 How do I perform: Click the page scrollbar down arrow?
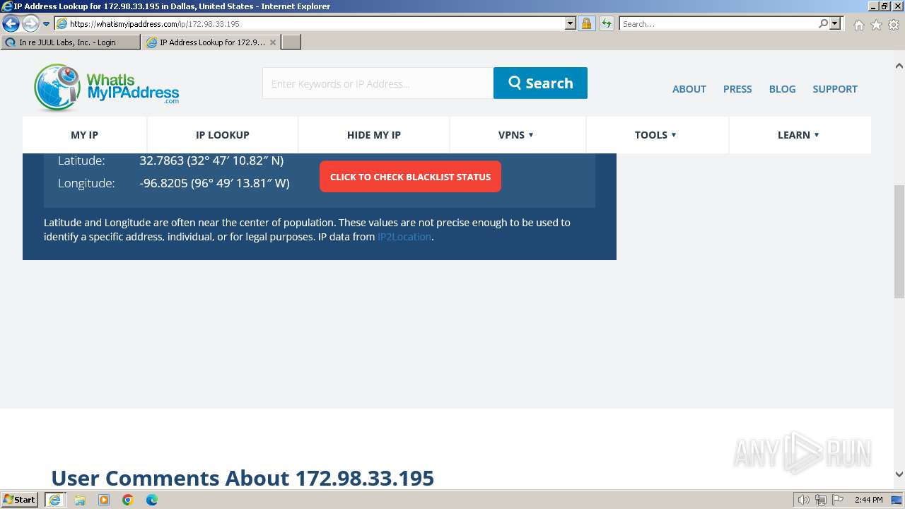899,474
